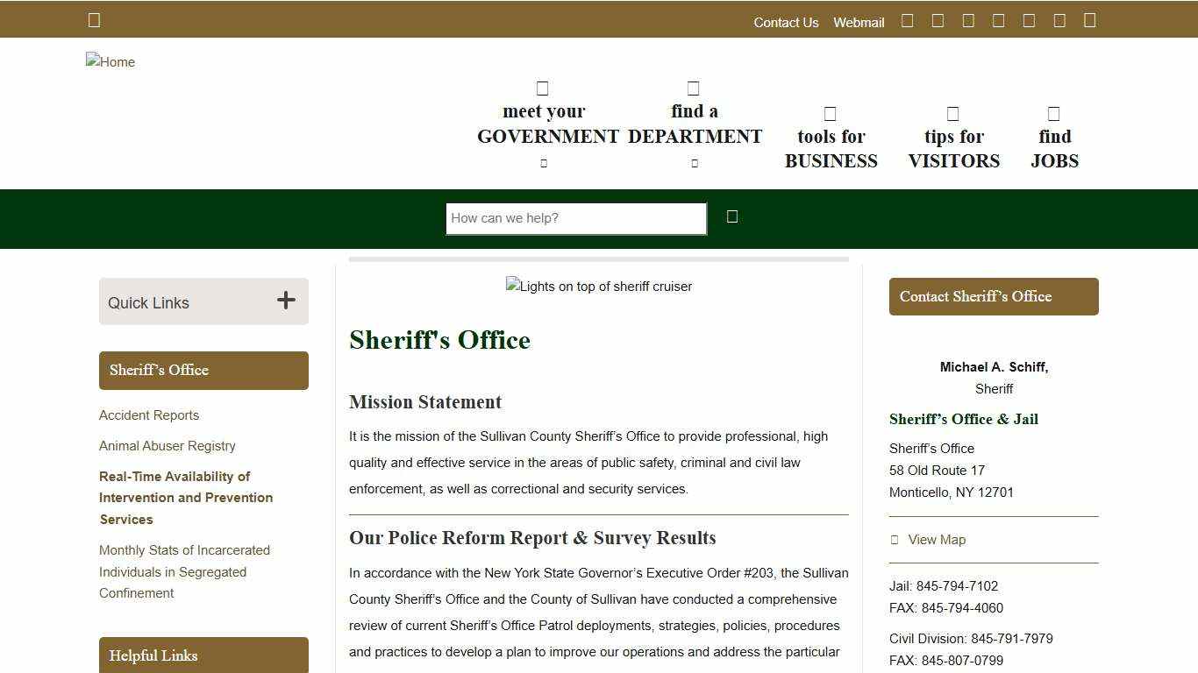This screenshot has width=1198, height=673.
Task: Click the icon above find a DEPARTMENT
Action: [x=693, y=87]
